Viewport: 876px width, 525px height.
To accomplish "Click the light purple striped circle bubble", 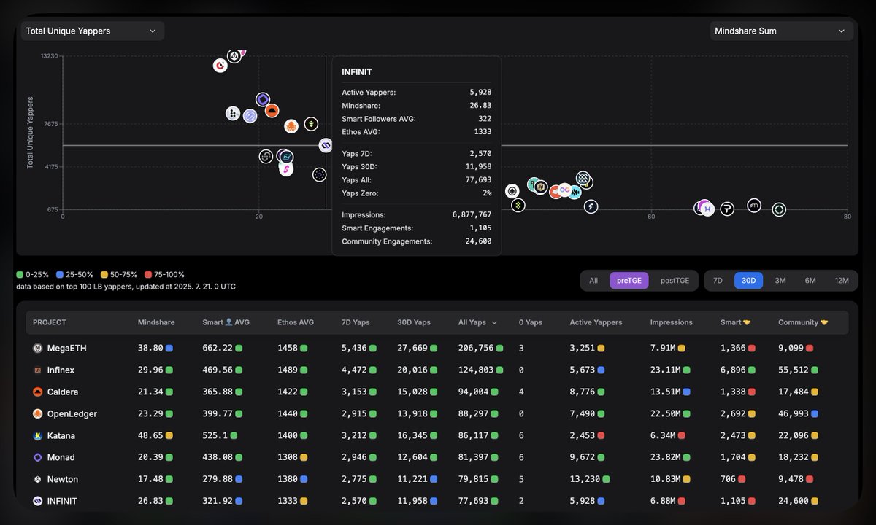I will point(250,116).
